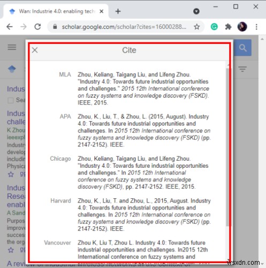The image size is (266, 268).
Task: Click the Cite dialog heading
Action: 129,50
